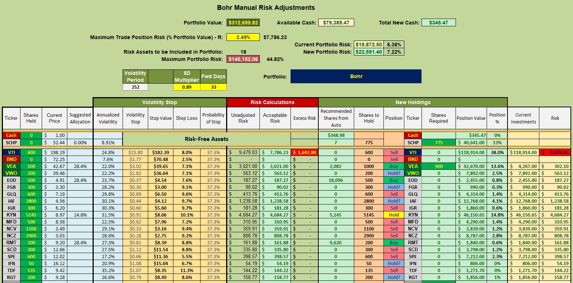The image size is (573, 283).
Task: Select New Portfolio Risk percentage 7.22%
Action: [x=394, y=52]
